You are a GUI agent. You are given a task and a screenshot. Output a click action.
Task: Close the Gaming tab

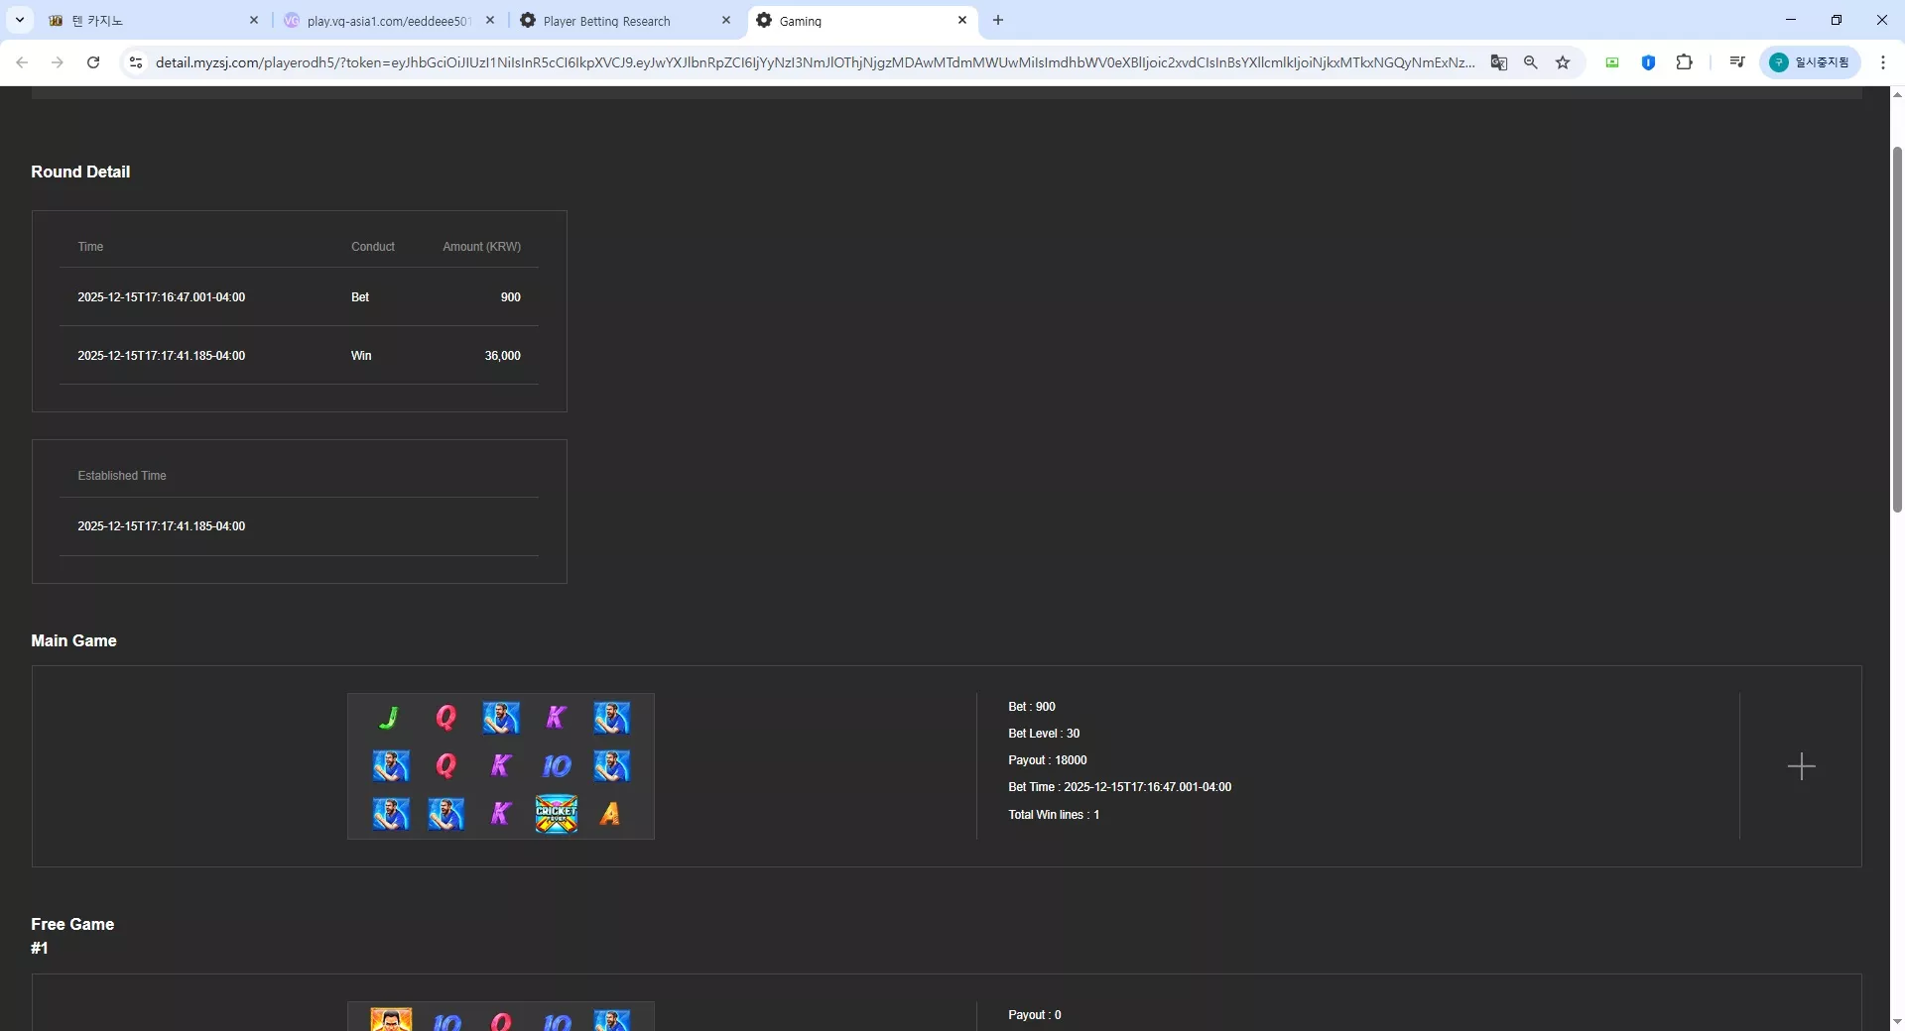pyautogui.click(x=962, y=20)
